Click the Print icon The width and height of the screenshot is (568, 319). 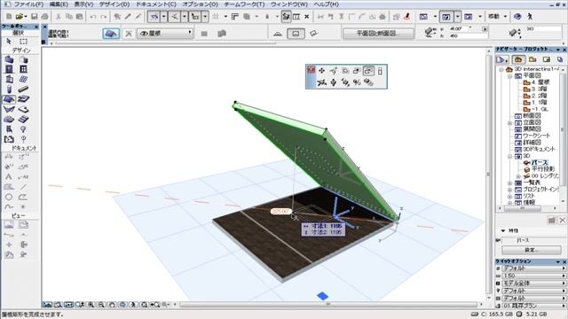(x=45, y=17)
